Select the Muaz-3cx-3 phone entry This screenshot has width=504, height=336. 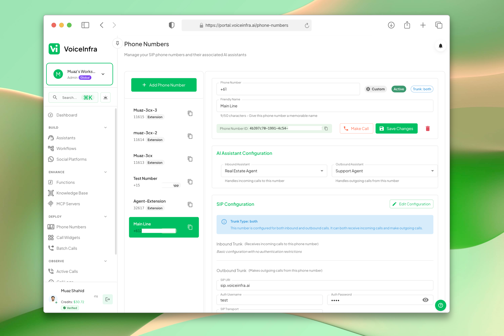click(x=164, y=113)
